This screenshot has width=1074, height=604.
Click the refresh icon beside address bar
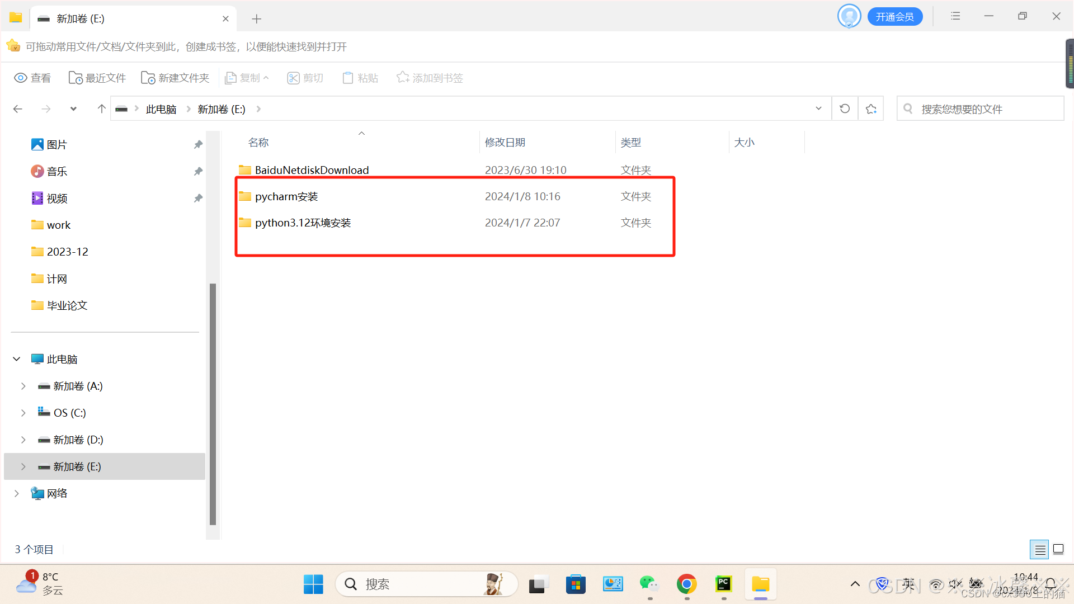(x=845, y=108)
